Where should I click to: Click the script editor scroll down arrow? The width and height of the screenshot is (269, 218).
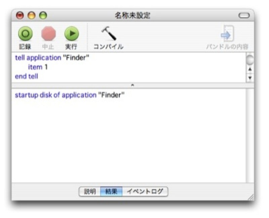point(250,78)
